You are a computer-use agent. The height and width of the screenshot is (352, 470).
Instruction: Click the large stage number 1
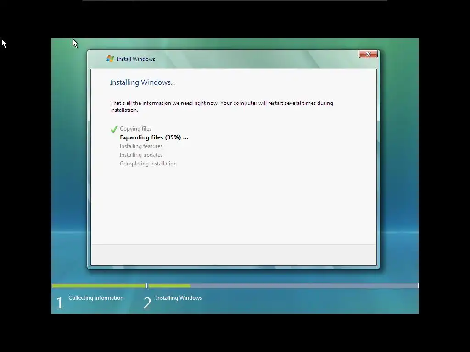point(60,303)
